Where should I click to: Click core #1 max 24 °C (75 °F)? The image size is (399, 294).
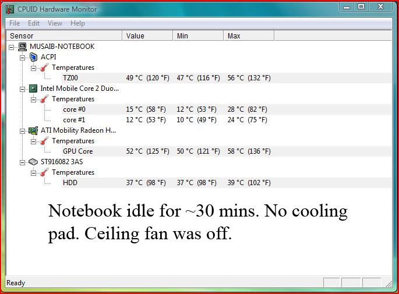point(248,120)
